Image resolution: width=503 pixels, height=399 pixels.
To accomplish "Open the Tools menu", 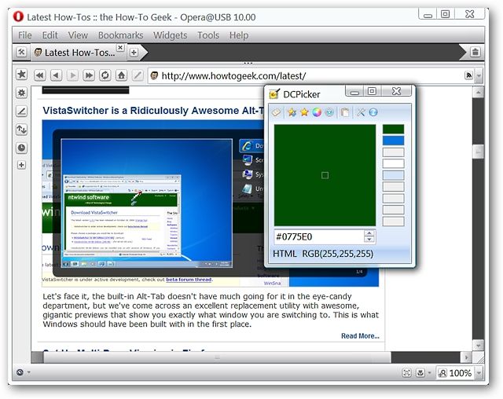I will [208, 35].
